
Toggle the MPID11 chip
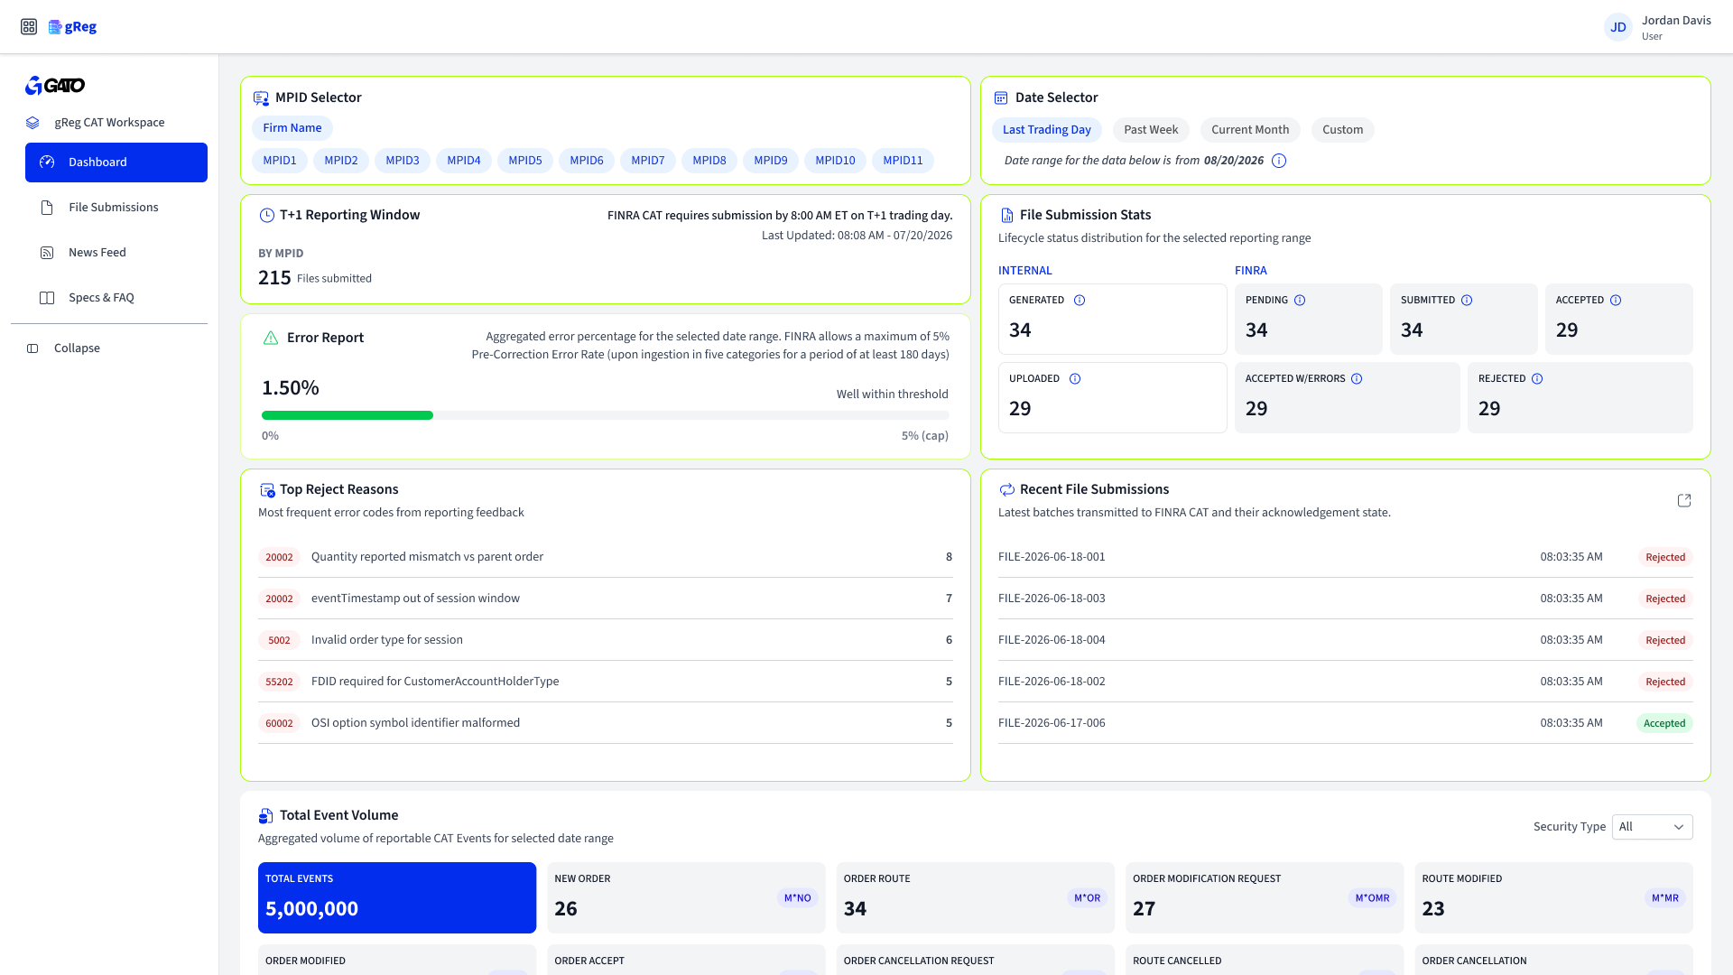click(x=903, y=161)
